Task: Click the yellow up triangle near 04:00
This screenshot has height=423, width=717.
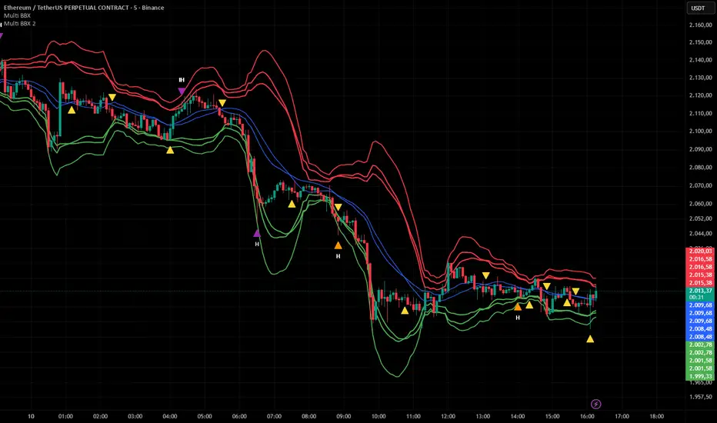Action: click(x=170, y=150)
